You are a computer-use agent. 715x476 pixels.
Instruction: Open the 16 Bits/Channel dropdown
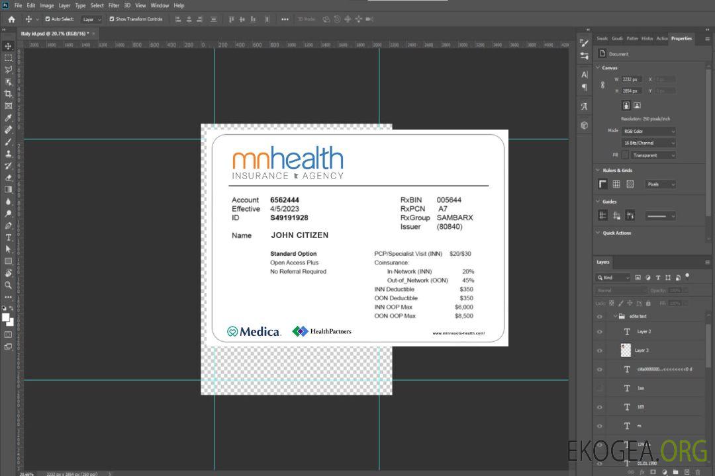coord(648,143)
